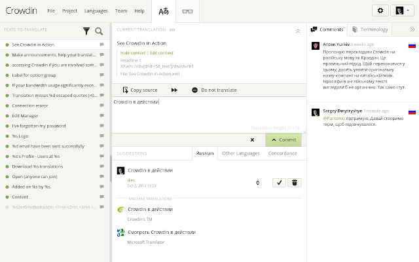The width and height of the screenshot is (419, 262).
Task: Open the Terminology tab
Action: pyautogui.click(x=370, y=29)
